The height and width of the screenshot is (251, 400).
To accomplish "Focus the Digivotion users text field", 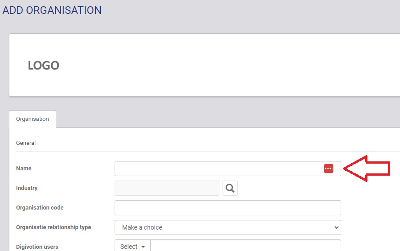I will 245,247.
